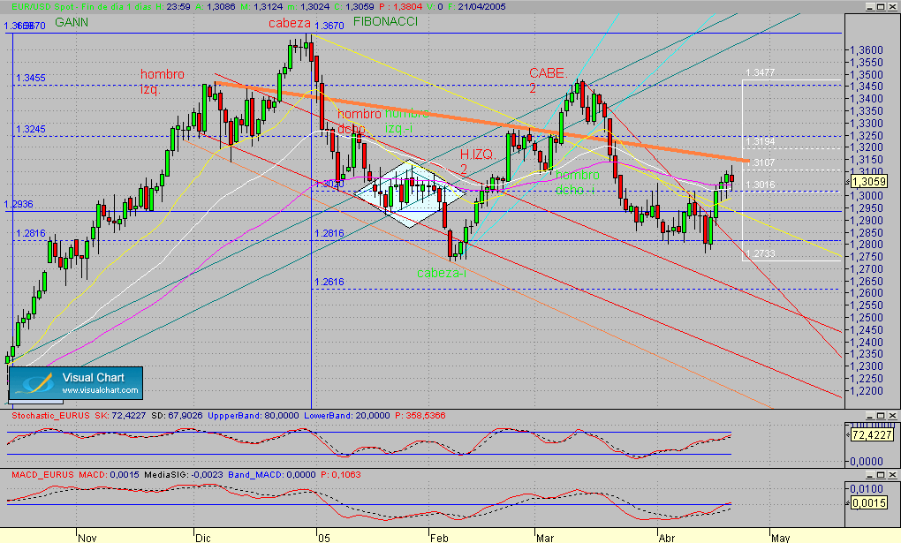The image size is (901, 543).
Task: Click the 1.3245 price level label
Action: (x=30, y=129)
